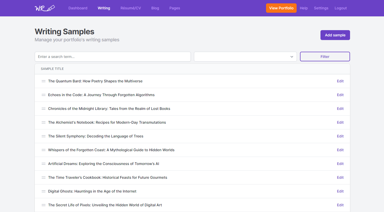Navigate to the Pages section
The image size is (384, 212).
[174, 8]
